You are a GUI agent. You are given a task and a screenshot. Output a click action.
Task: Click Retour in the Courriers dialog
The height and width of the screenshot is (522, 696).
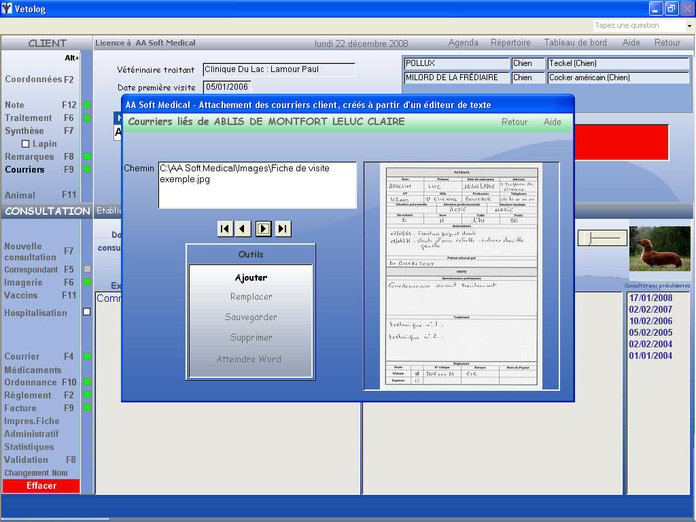click(515, 122)
